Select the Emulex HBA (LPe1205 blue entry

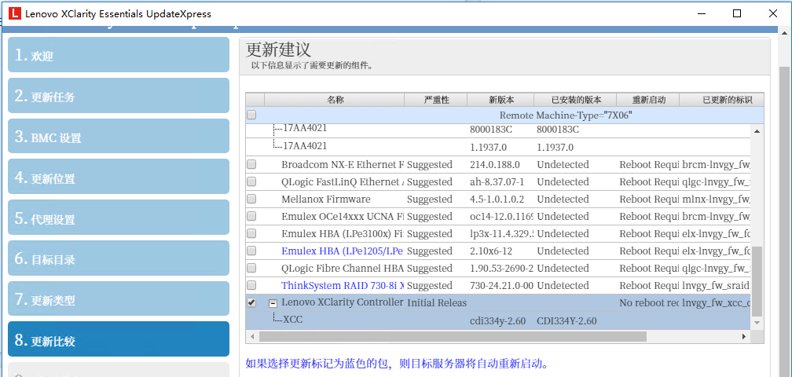click(x=343, y=251)
